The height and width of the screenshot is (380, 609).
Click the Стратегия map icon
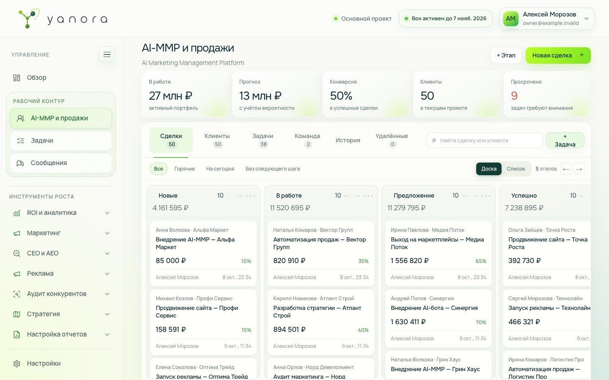point(17,314)
